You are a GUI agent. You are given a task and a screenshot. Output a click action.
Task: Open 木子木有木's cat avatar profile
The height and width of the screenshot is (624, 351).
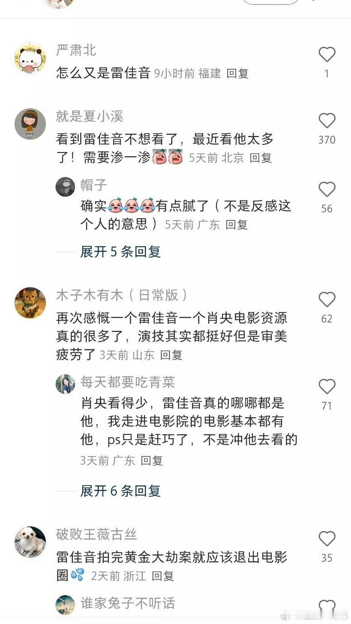pyautogui.click(x=30, y=303)
